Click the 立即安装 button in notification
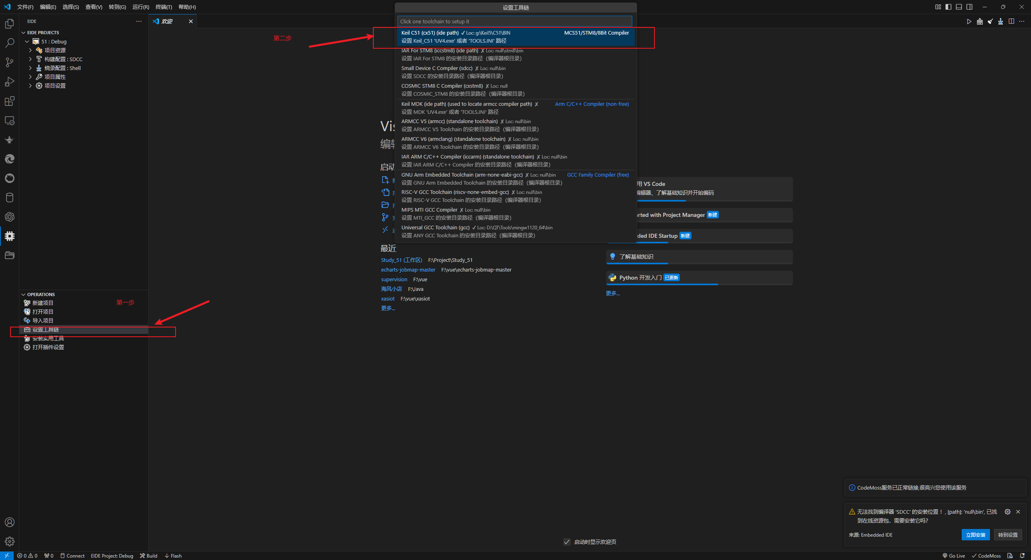The image size is (1031, 560). [975, 535]
